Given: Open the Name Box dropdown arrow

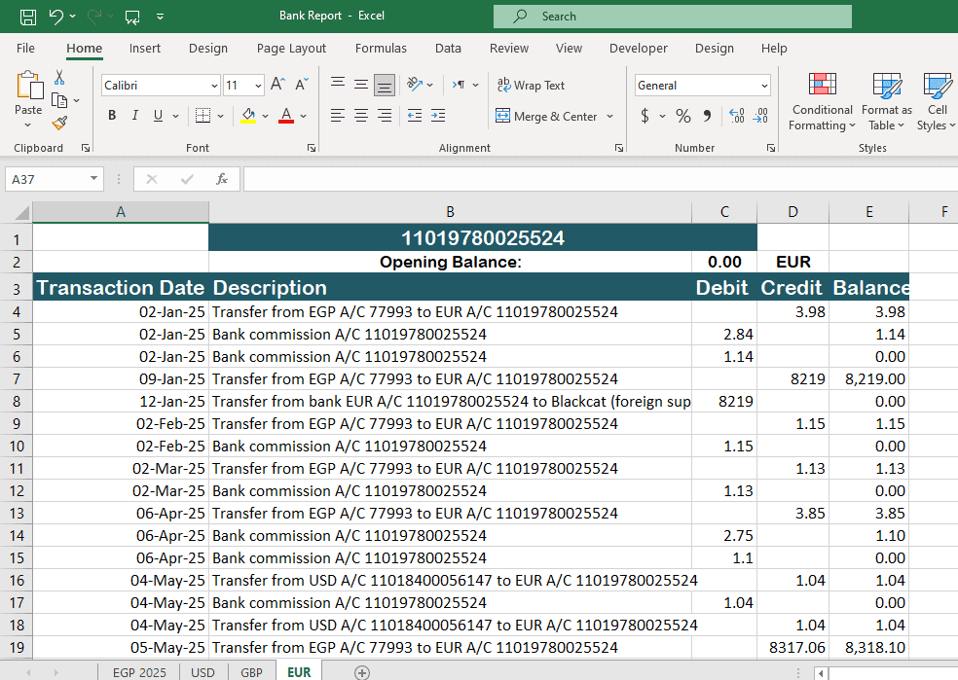Looking at the screenshot, I should pos(93,179).
